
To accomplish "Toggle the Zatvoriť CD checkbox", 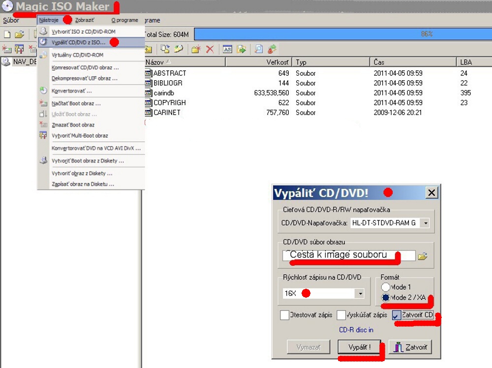I will (x=397, y=315).
